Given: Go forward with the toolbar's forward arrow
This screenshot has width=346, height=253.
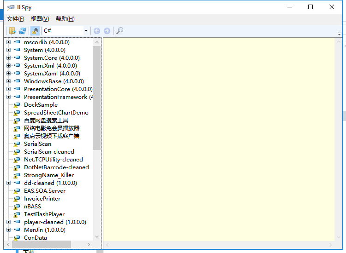Looking at the screenshot, I should pyautogui.click(x=107, y=31).
